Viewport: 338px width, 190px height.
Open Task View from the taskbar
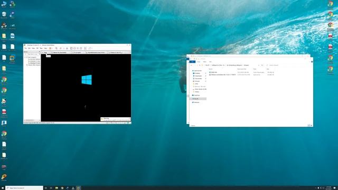[x=51, y=188]
